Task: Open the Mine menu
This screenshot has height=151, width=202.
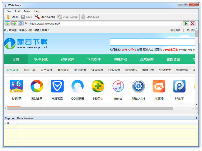Action: tap(27, 11)
